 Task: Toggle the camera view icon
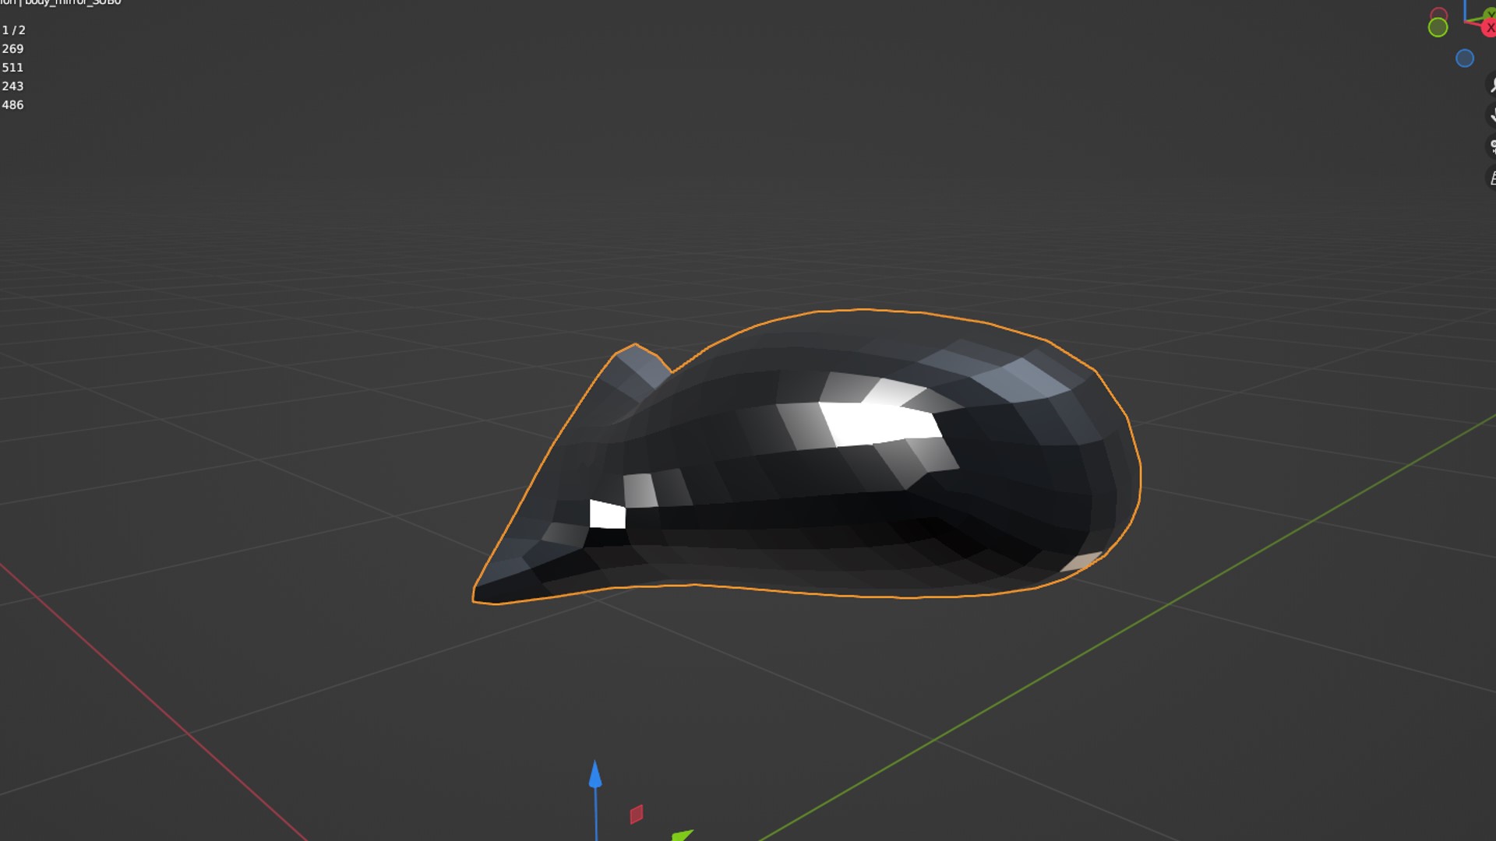point(1492,146)
